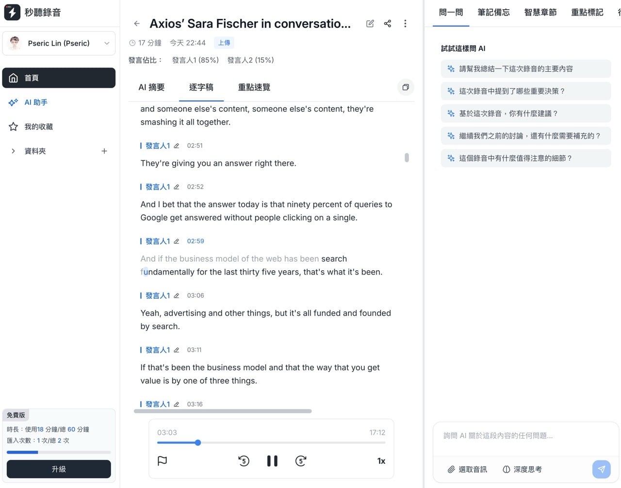Skip forward 5 seconds in audio player

point(301,461)
